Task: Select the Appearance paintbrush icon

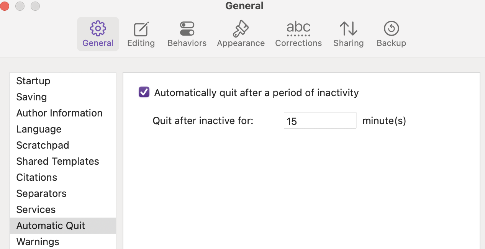Action: [241, 29]
